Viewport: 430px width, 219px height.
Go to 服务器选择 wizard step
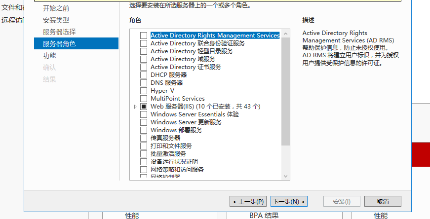(59, 32)
